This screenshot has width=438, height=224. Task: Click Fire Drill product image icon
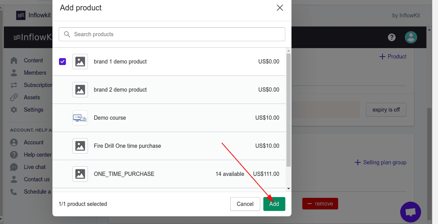click(x=80, y=146)
